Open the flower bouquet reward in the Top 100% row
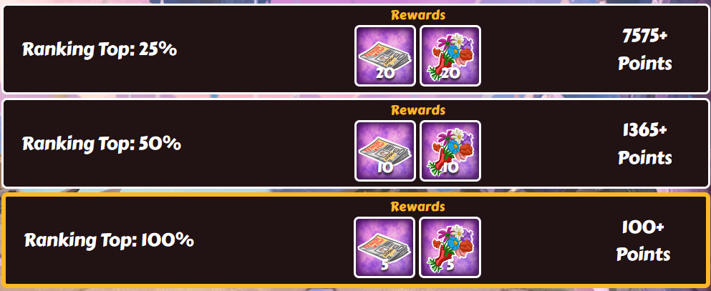Image resolution: width=711 pixels, height=291 pixels. click(450, 247)
